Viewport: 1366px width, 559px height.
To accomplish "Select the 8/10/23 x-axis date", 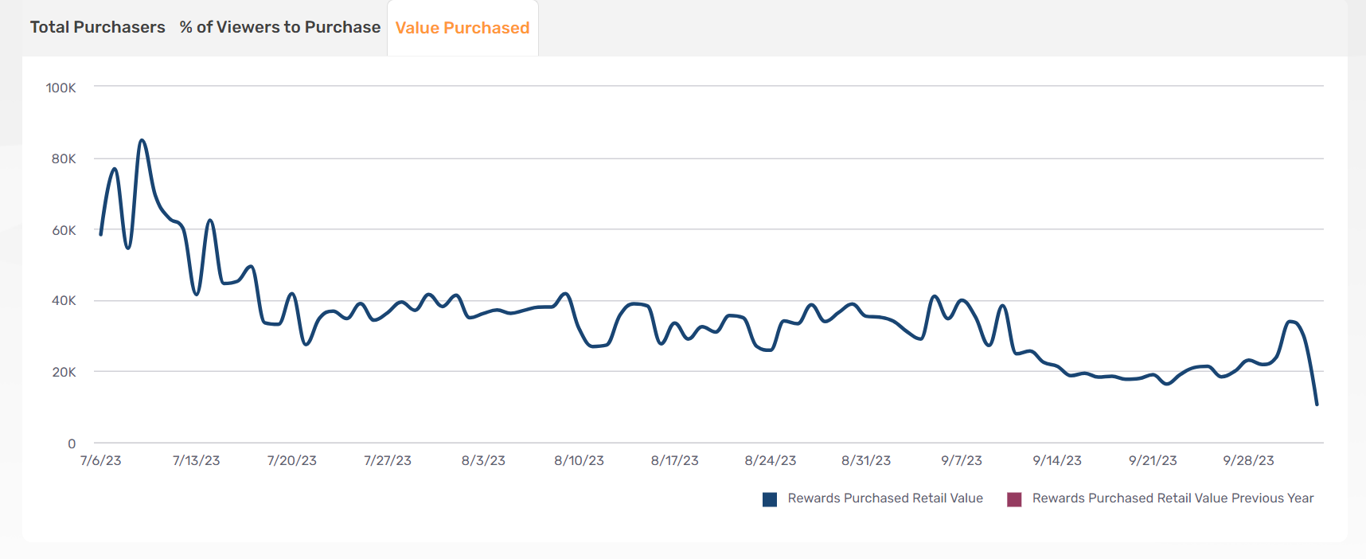I will coord(579,461).
